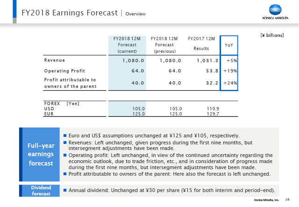Select the bullet about Euro and US$ assumptions
Screen dimensions: 299x207
(x=154, y=136)
